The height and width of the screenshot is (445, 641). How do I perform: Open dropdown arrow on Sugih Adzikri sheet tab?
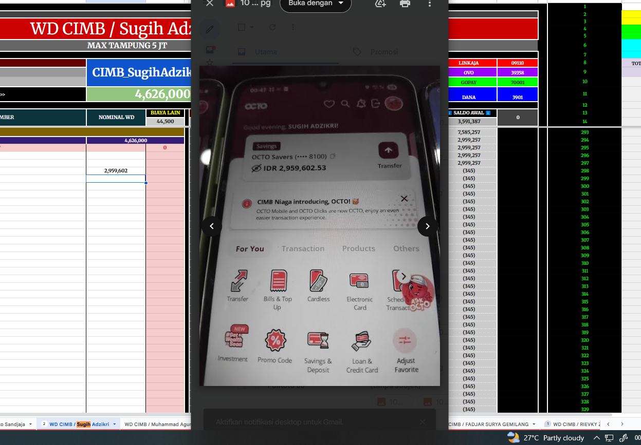[115, 424]
